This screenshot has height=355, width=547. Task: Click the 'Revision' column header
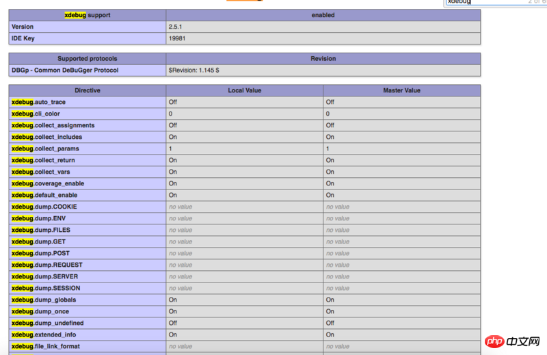323,59
